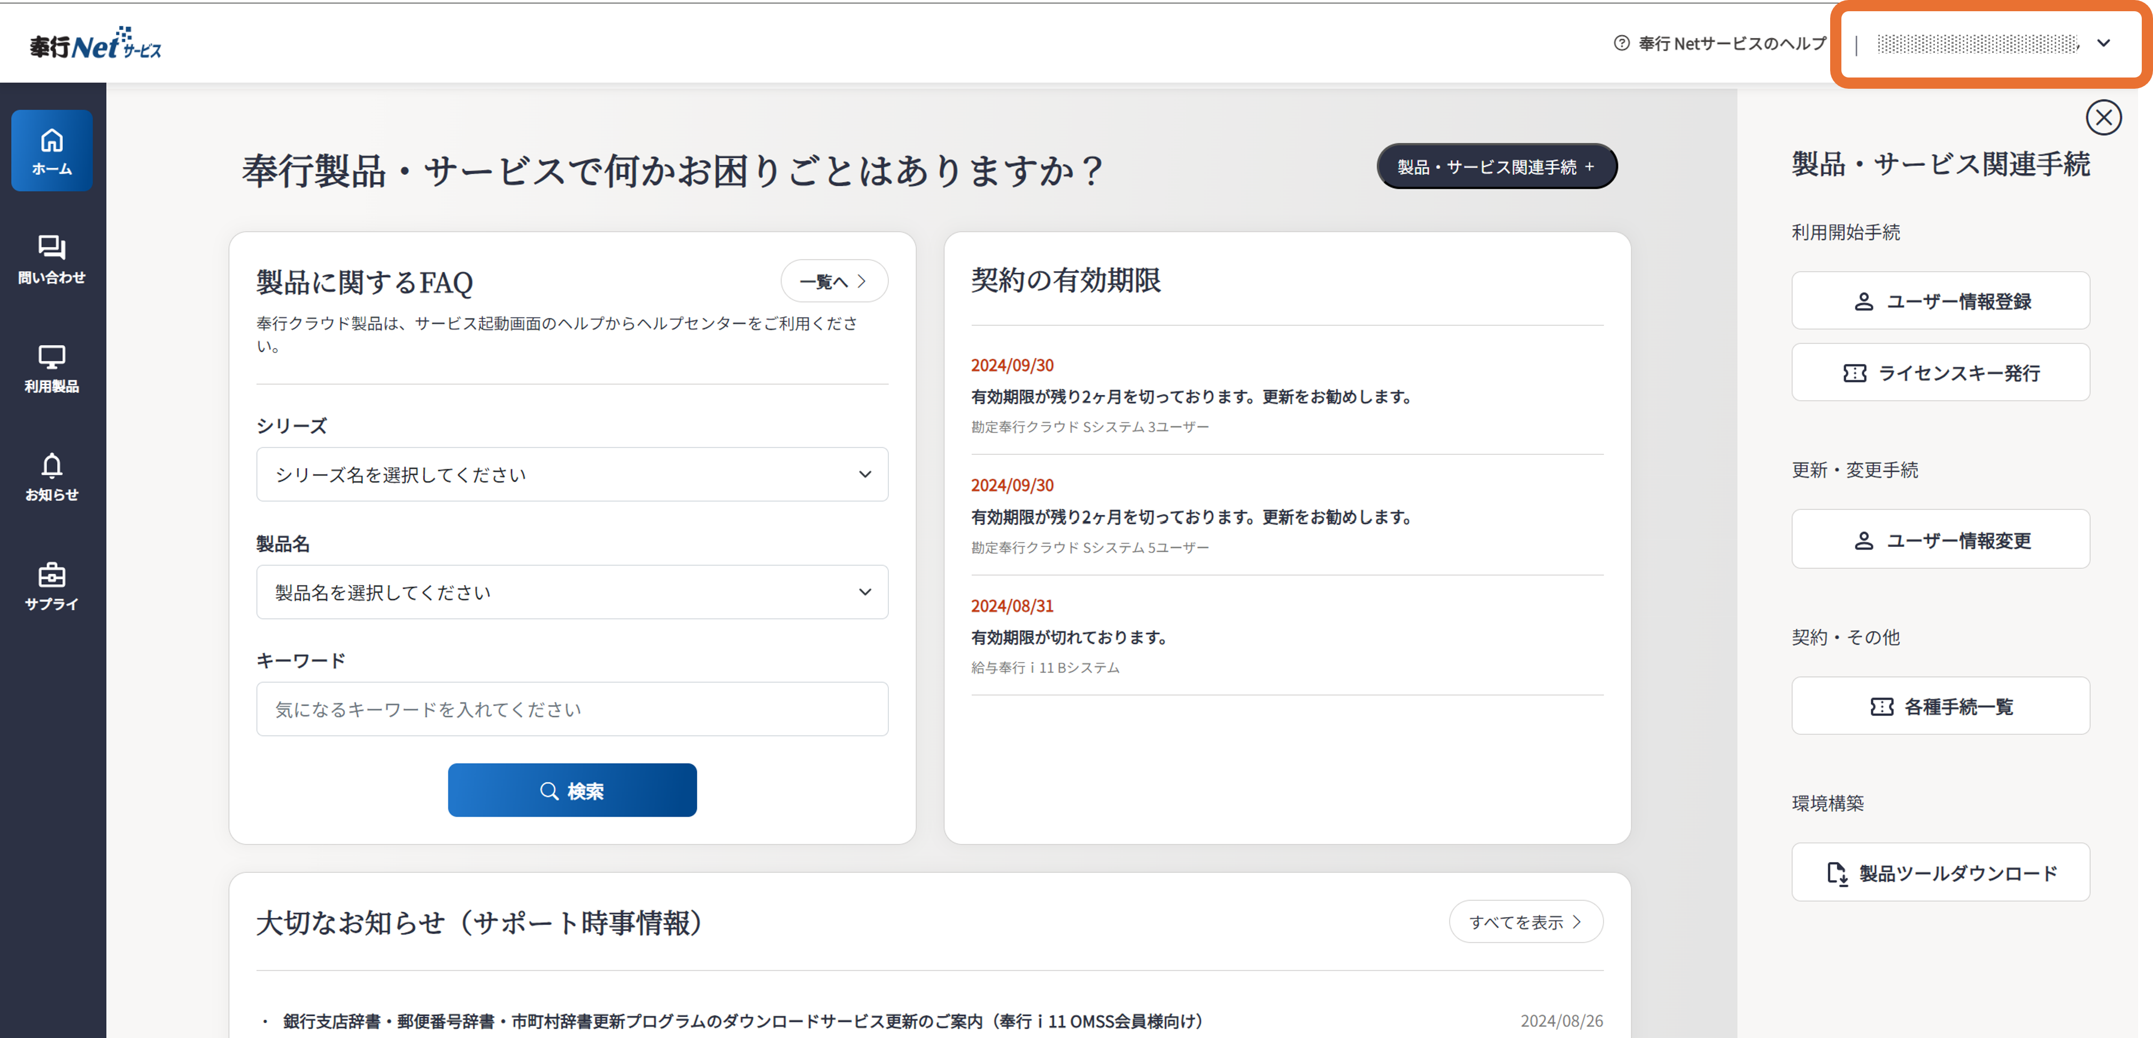
Task: Focus the キーワード input field
Action: [x=572, y=709]
